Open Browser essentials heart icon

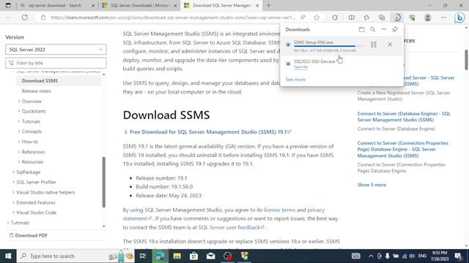pos(412,18)
